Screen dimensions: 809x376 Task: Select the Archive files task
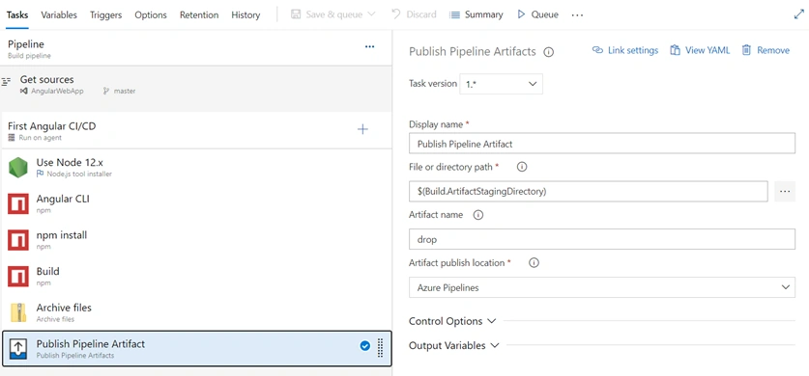click(x=195, y=312)
